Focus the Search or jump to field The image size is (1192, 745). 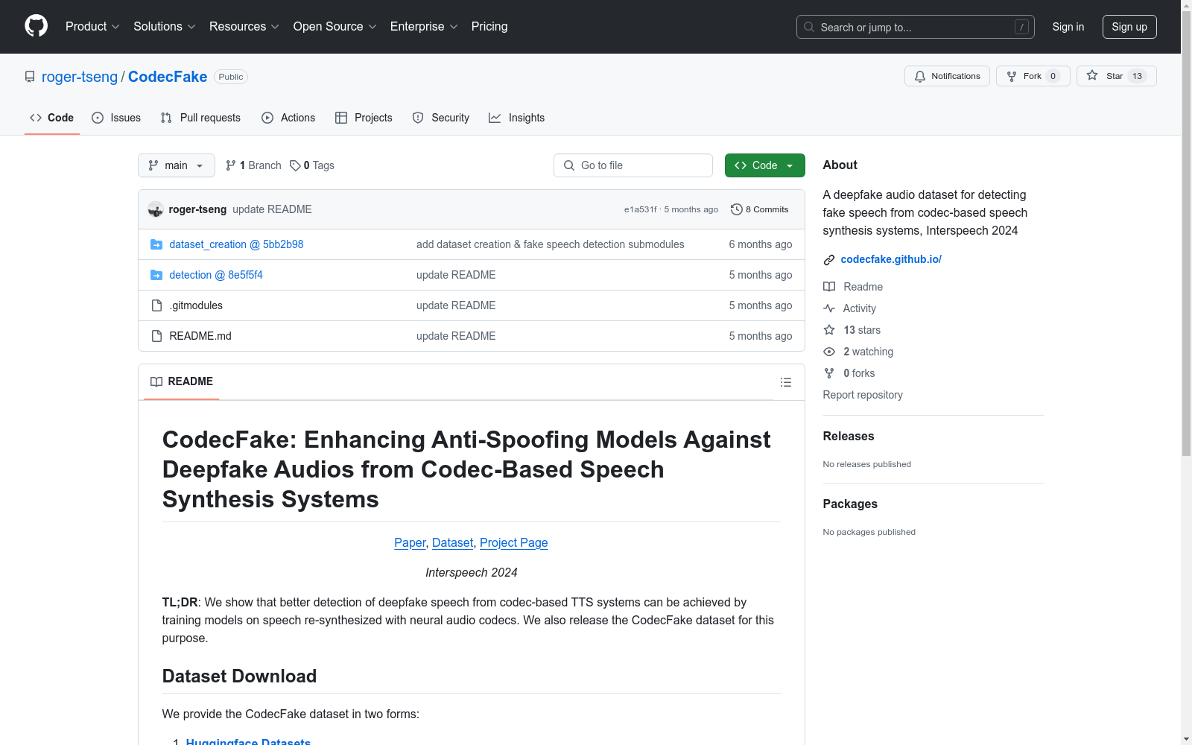915,27
